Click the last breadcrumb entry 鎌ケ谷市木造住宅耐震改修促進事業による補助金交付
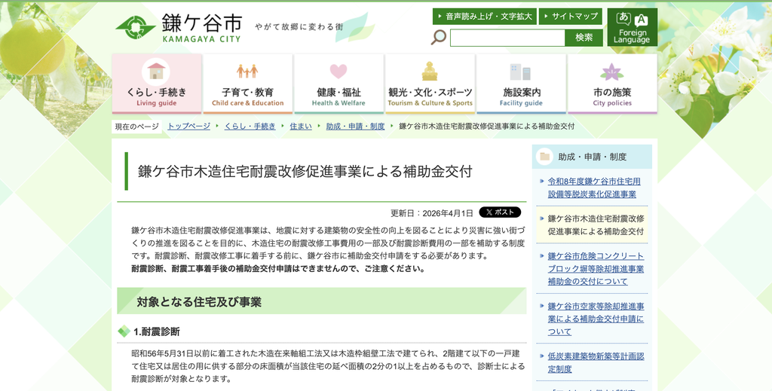The image size is (772, 391). (x=487, y=127)
